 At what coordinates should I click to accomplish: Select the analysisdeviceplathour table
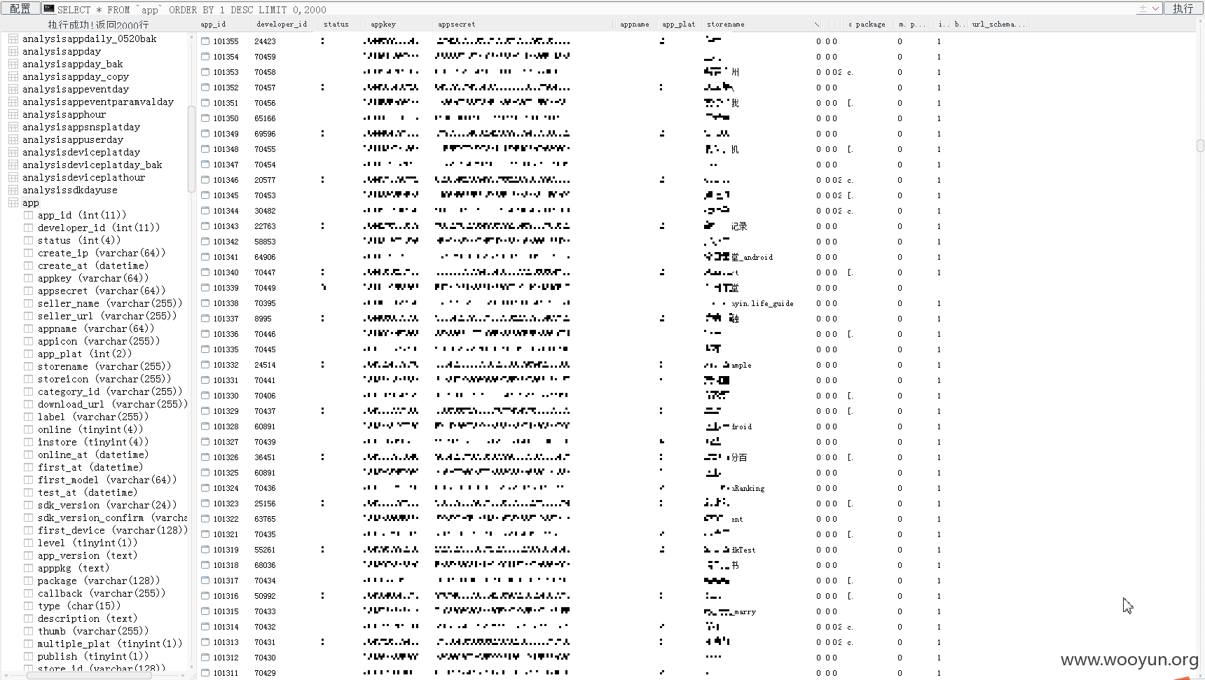point(84,177)
